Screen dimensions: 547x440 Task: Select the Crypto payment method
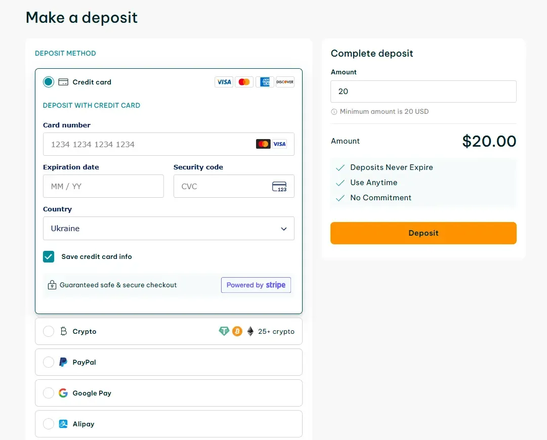coord(48,331)
